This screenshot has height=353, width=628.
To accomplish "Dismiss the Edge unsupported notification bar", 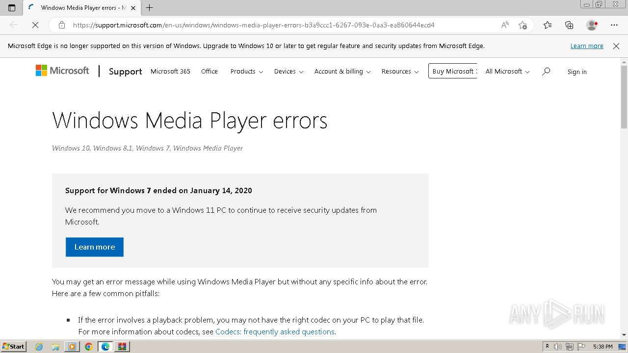I will click(616, 46).
